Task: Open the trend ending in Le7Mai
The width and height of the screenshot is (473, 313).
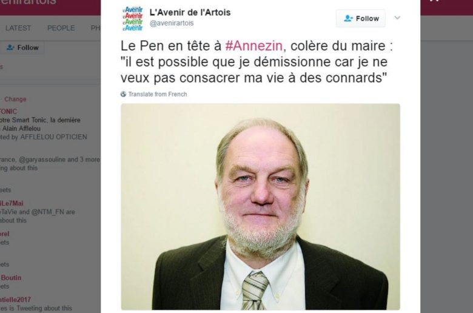Action: tap(12, 203)
